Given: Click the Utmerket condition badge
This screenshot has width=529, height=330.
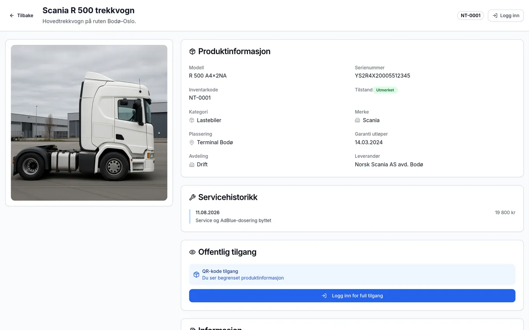Looking at the screenshot, I should click(385, 90).
